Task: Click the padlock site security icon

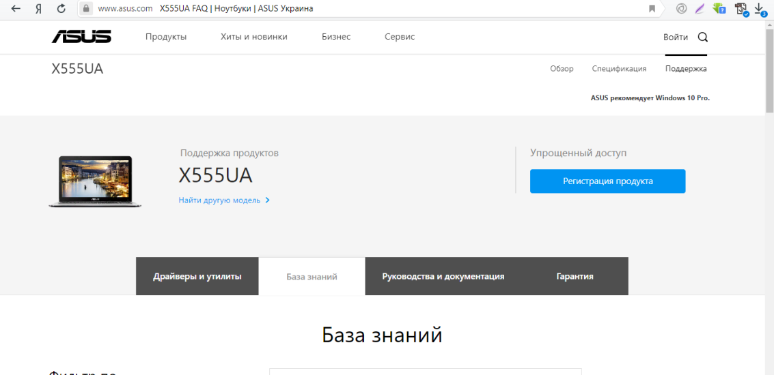Action: [x=86, y=8]
